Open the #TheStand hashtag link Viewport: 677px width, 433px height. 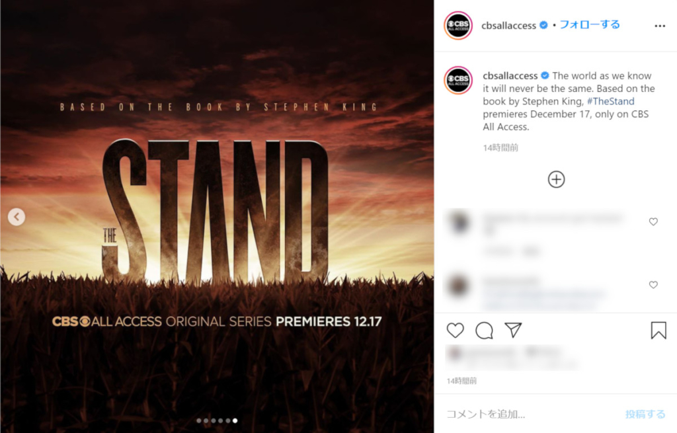coord(610,101)
